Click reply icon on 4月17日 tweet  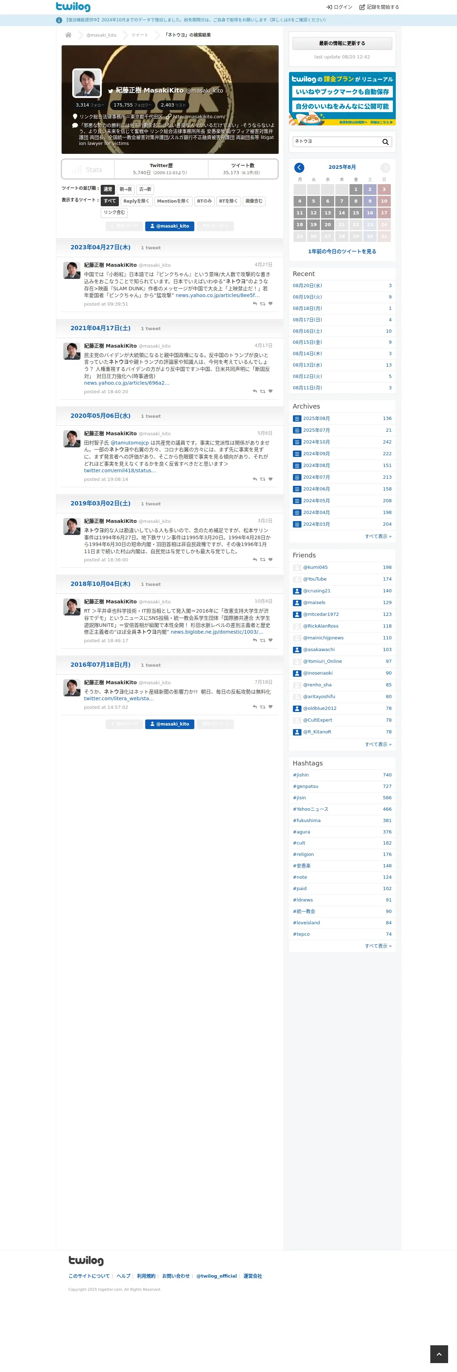255,391
